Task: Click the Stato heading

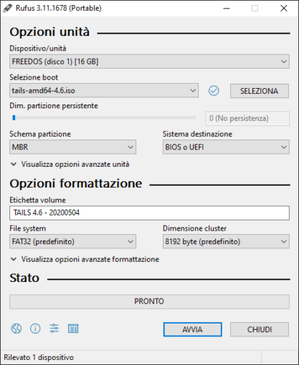Action: click(x=24, y=278)
